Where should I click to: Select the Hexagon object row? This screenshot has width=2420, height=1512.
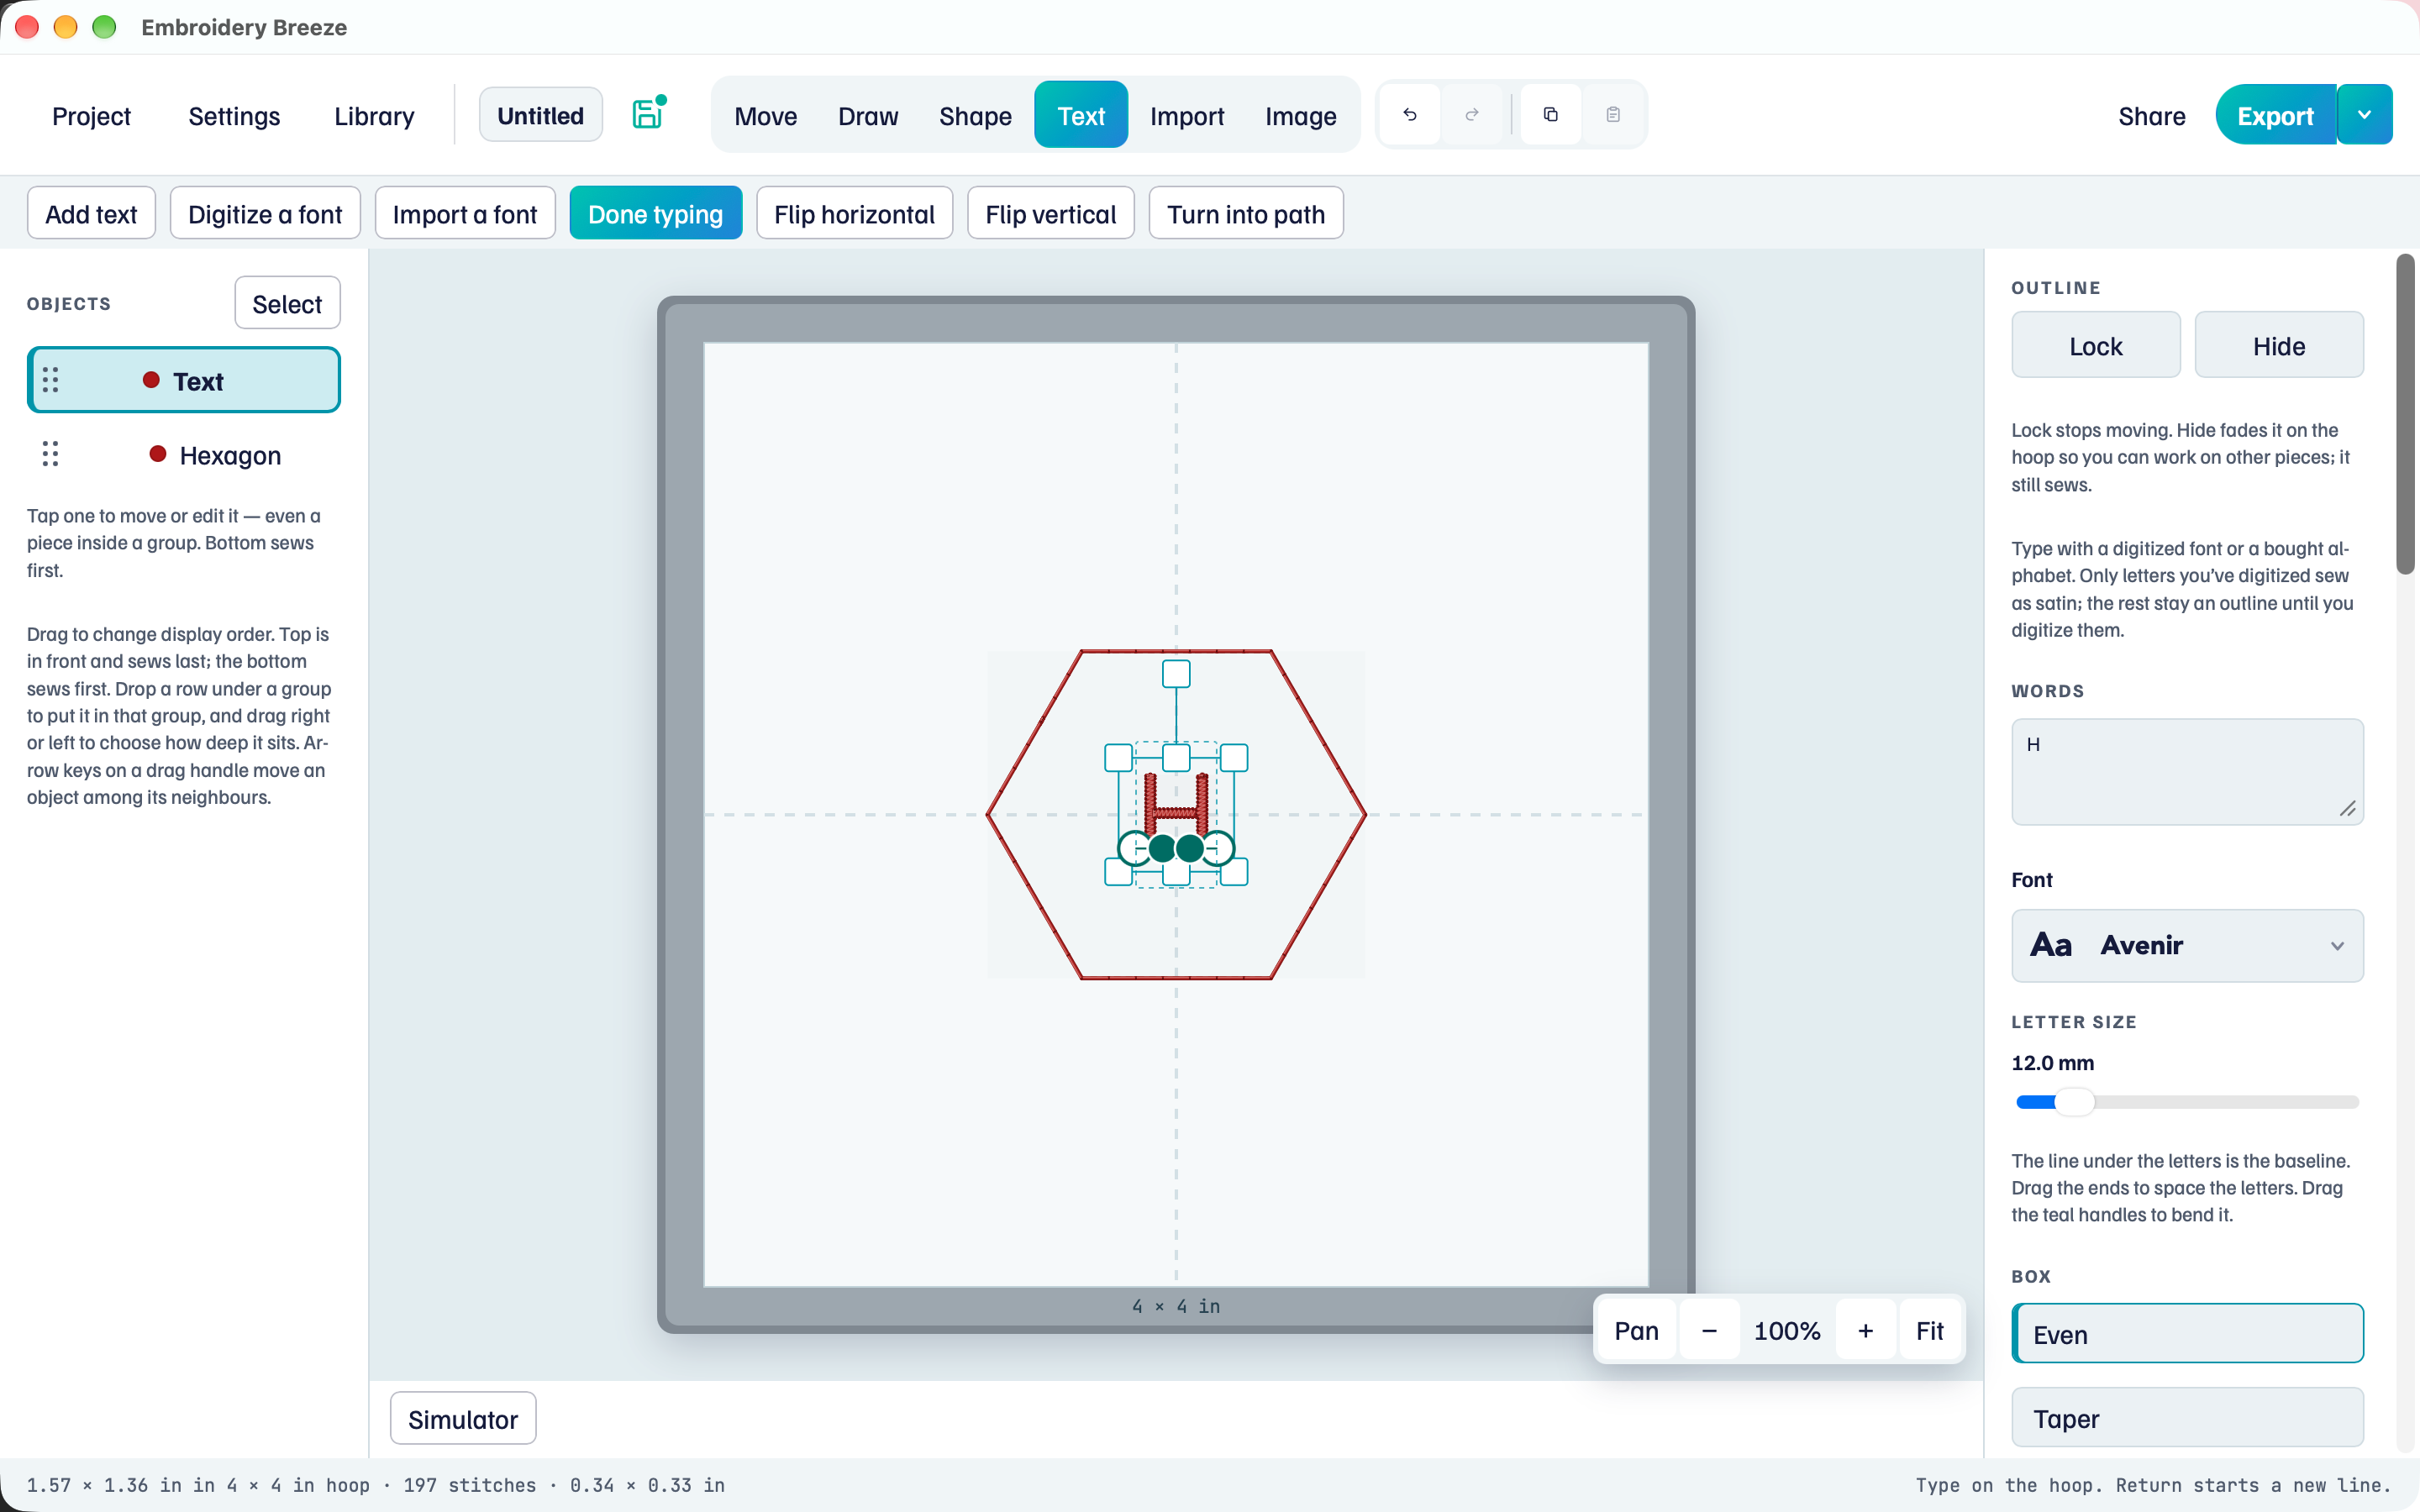pos(184,454)
